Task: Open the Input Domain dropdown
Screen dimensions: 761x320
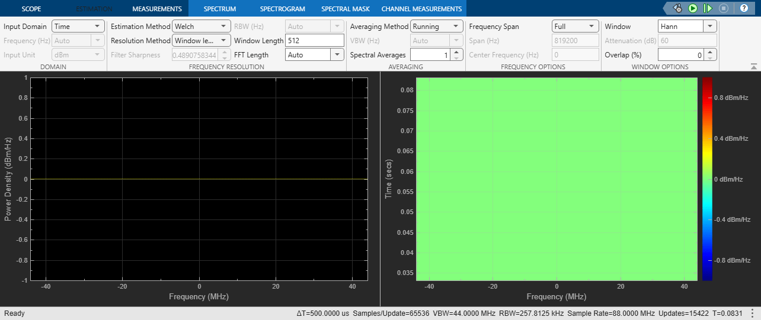Action: tap(78, 26)
